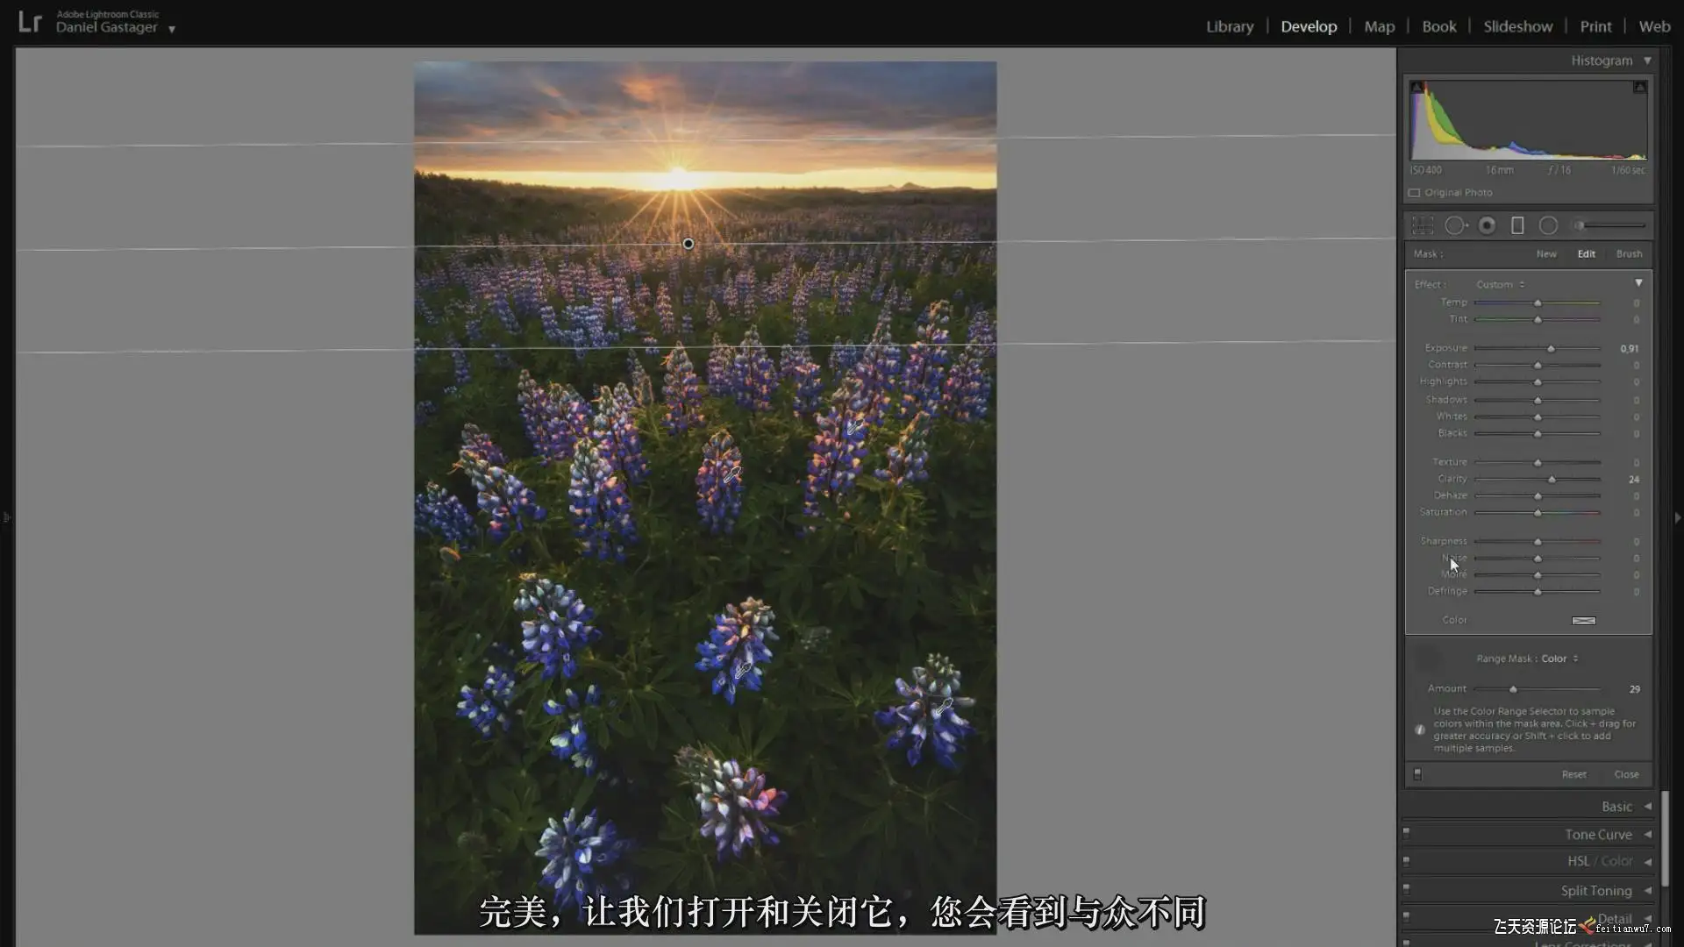The height and width of the screenshot is (947, 1684).
Task: Select the Radial Filter tool
Action: (x=1548, y=226)
